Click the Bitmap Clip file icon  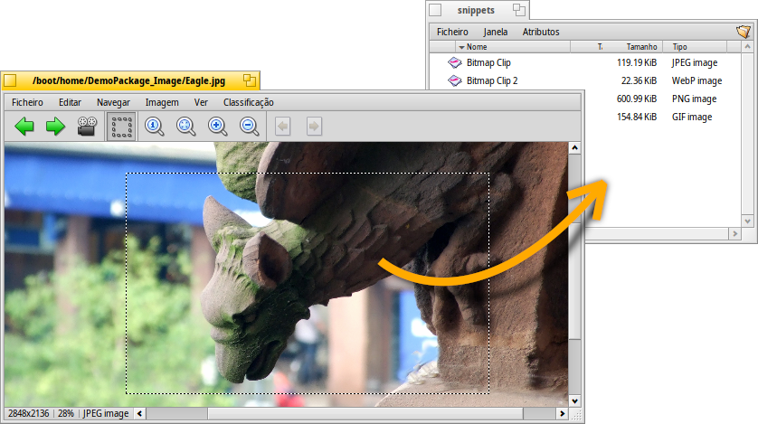455,63
